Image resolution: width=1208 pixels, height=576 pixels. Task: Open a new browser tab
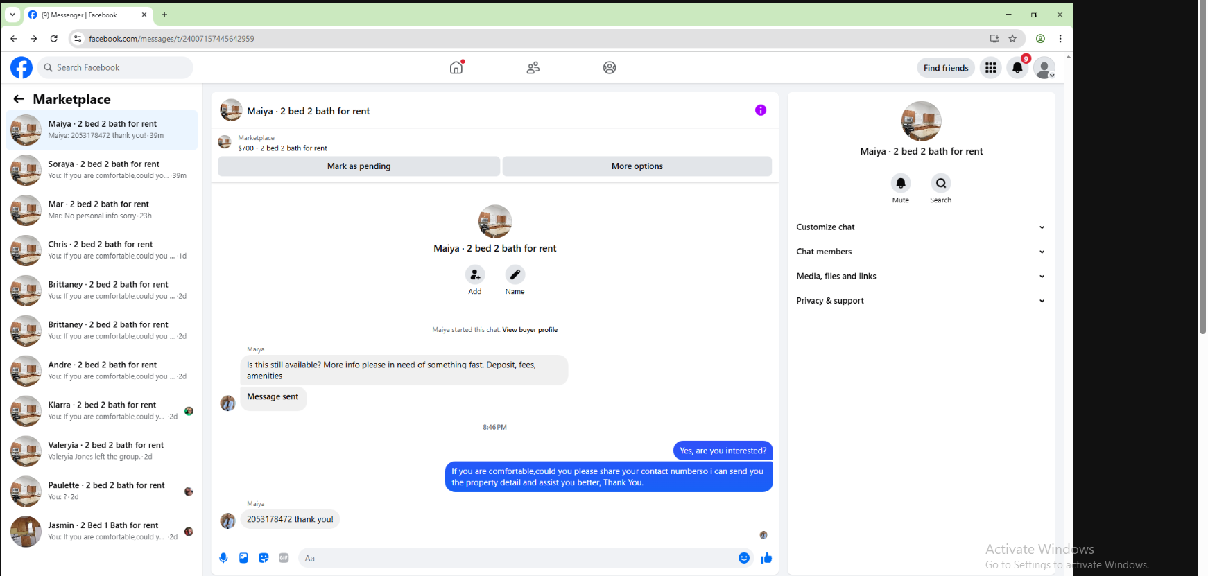point(164,15)
